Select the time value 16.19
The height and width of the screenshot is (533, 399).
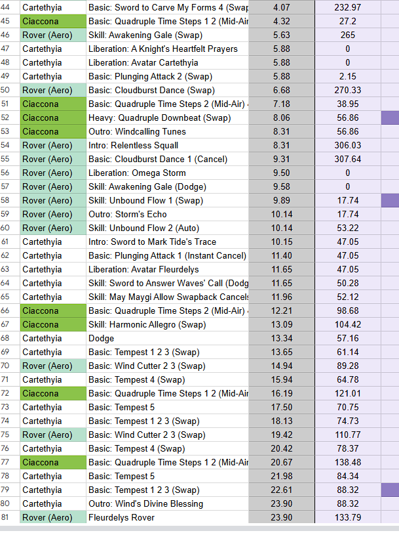[x=282, y=393]
